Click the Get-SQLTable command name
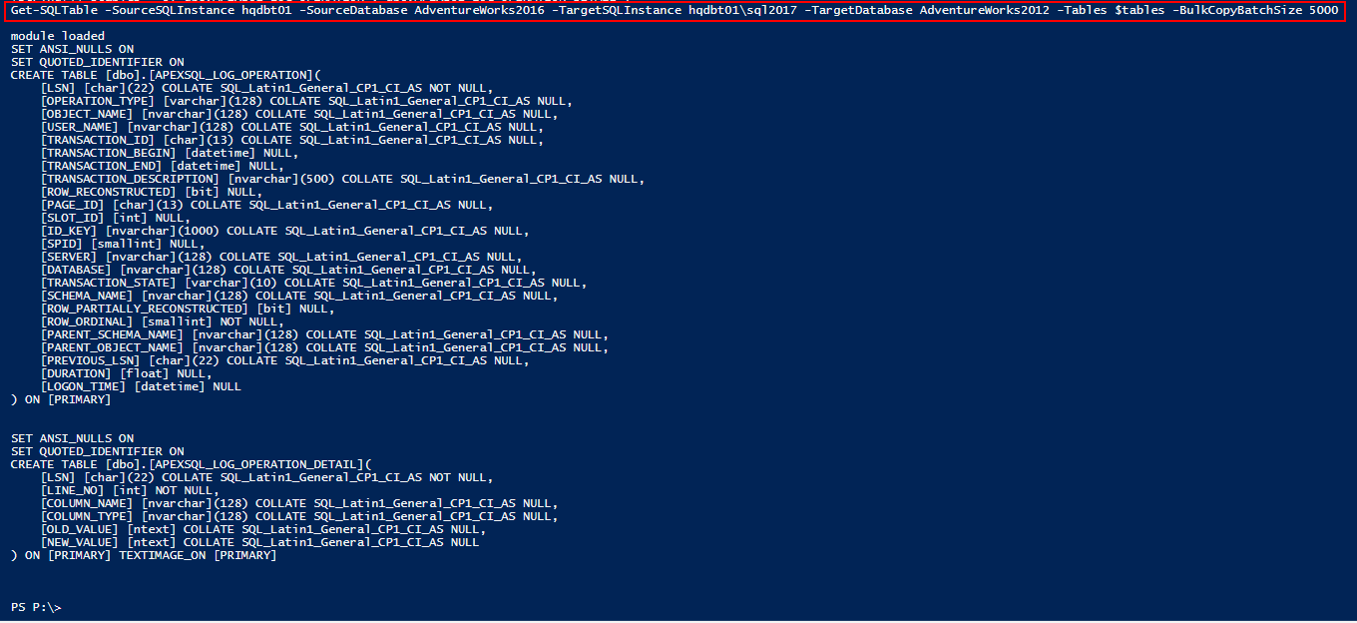Screen dimensions: 1357x623 [x=54, y=10]
